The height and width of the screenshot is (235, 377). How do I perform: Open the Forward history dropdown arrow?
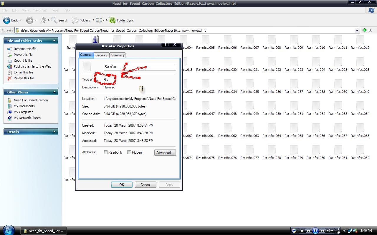35,20
